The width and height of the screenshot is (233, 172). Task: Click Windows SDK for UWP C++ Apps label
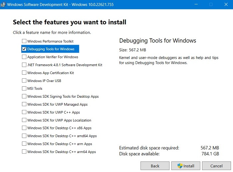[54, 112]
